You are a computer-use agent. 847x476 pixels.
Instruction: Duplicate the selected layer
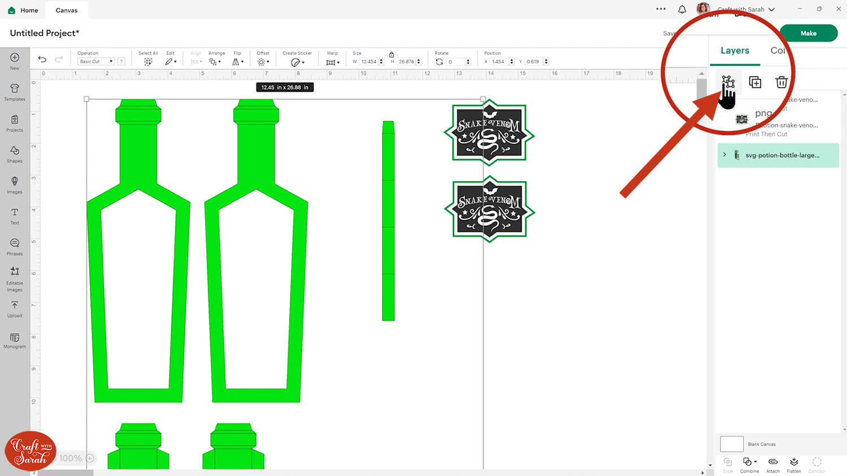point(755,82)
